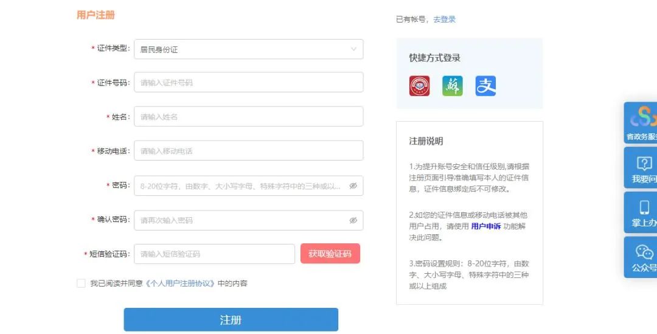Open the 我要问 question sidebar icon
Viewport: 657px width, 334px height.
point(640,168)
